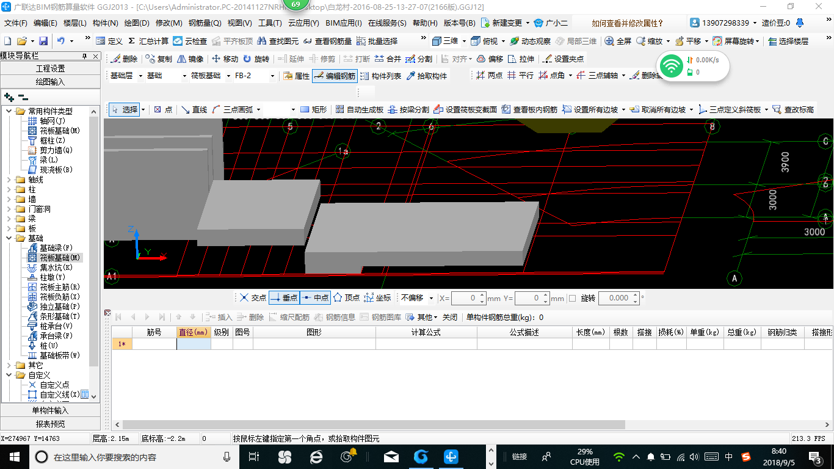Check the 旋转 rotation checkbox

pos(572,298)
